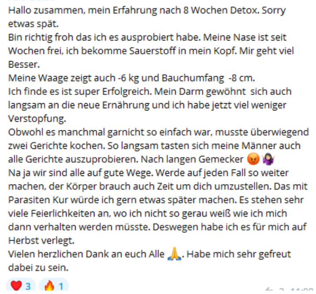Viewport: 316px width, 294px height.
Task: Click the praying hands emoji
Action: point(174,254)
